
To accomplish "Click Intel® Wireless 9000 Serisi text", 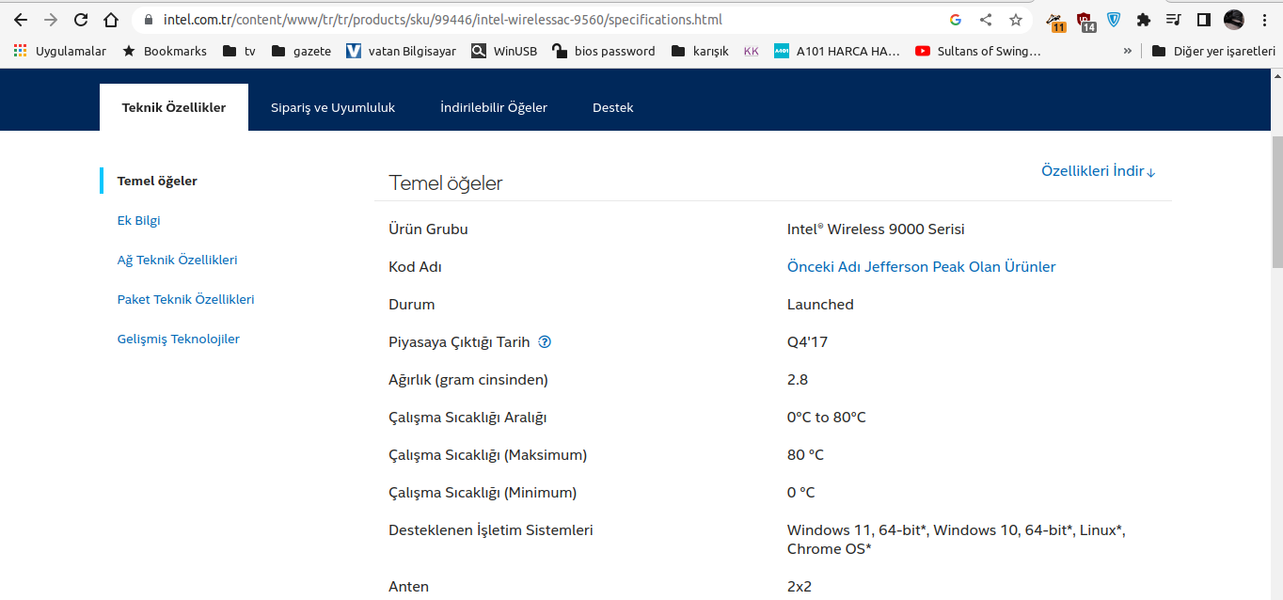I will (x=876, y=229).
